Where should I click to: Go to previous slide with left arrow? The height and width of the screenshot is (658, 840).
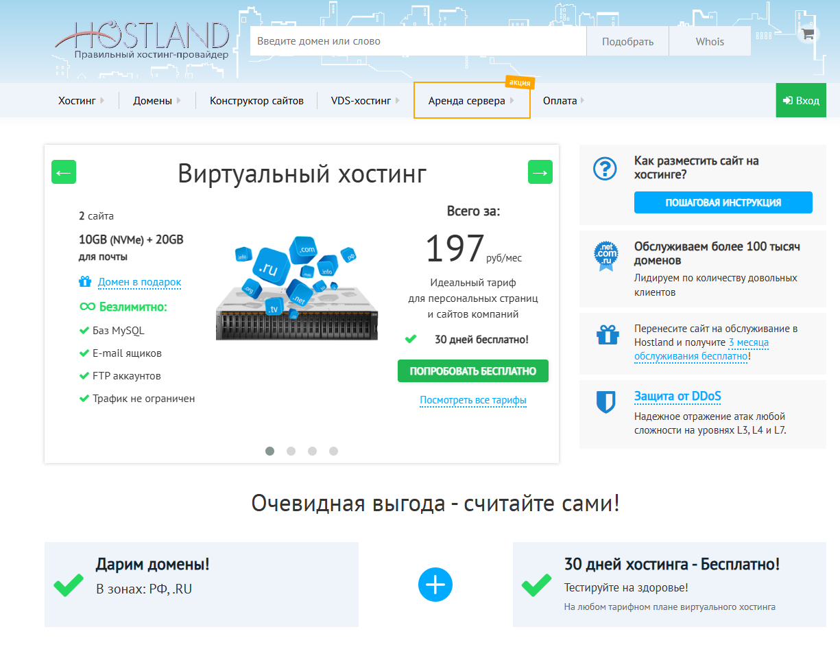click(x=64, y=172)
